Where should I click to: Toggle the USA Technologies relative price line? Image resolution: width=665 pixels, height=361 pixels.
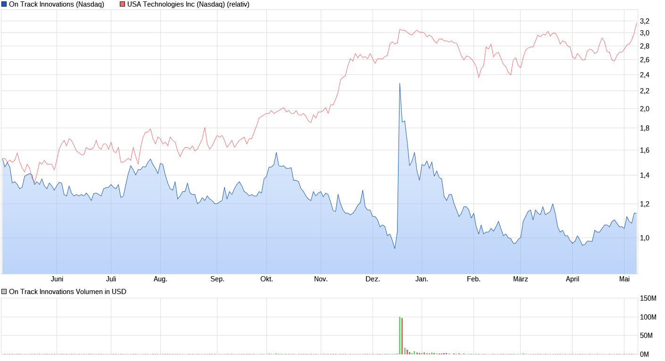[x=121, y=4]
